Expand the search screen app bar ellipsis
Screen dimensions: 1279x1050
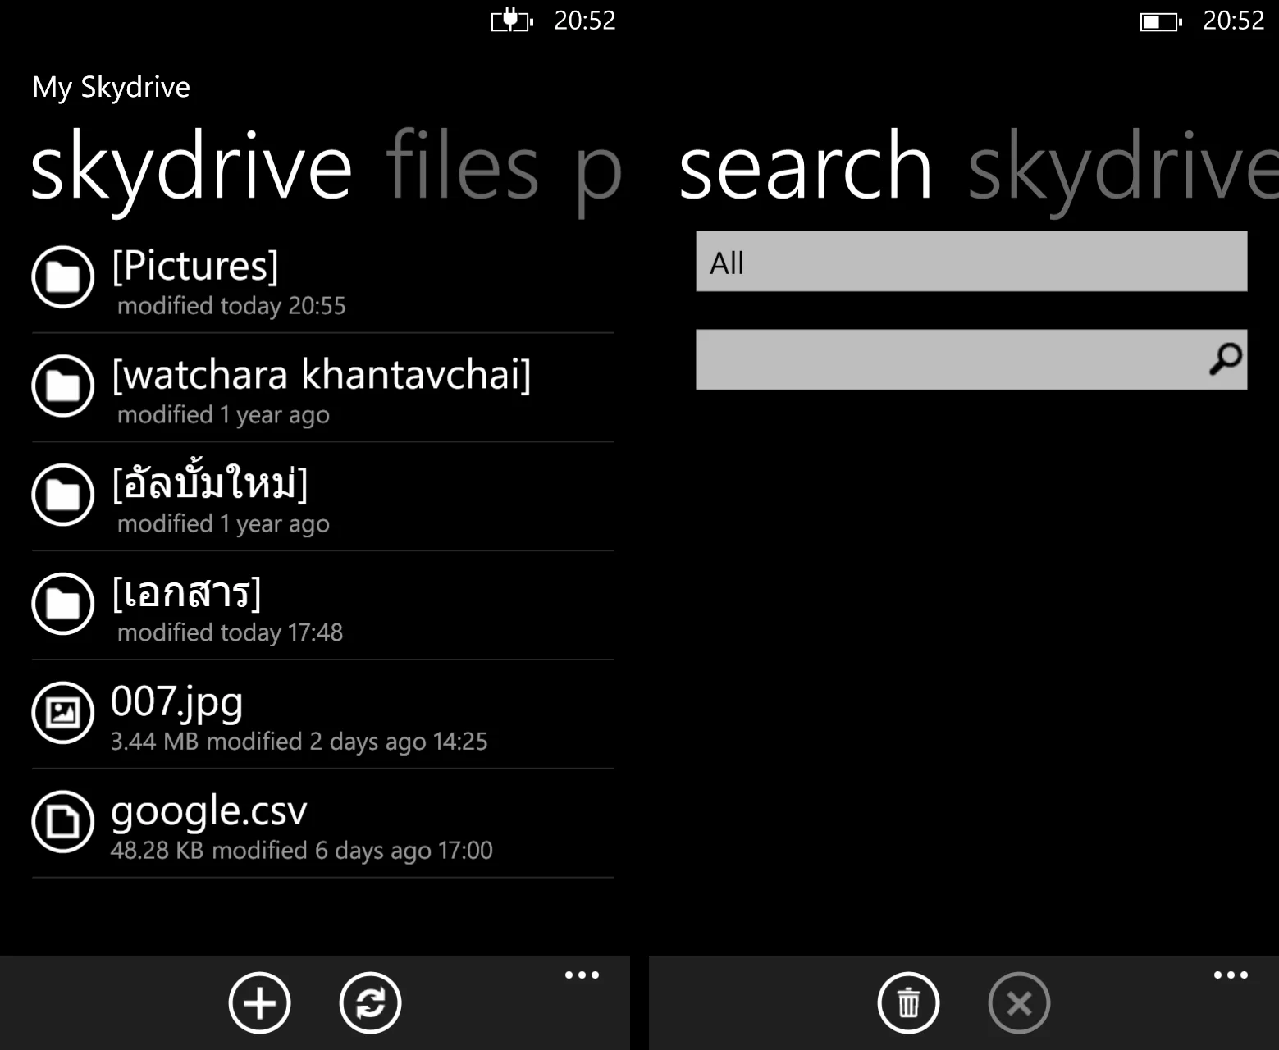[x=1231, y=975]
